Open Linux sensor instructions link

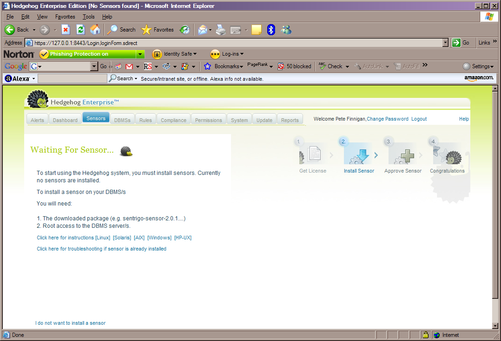(103, 238)
